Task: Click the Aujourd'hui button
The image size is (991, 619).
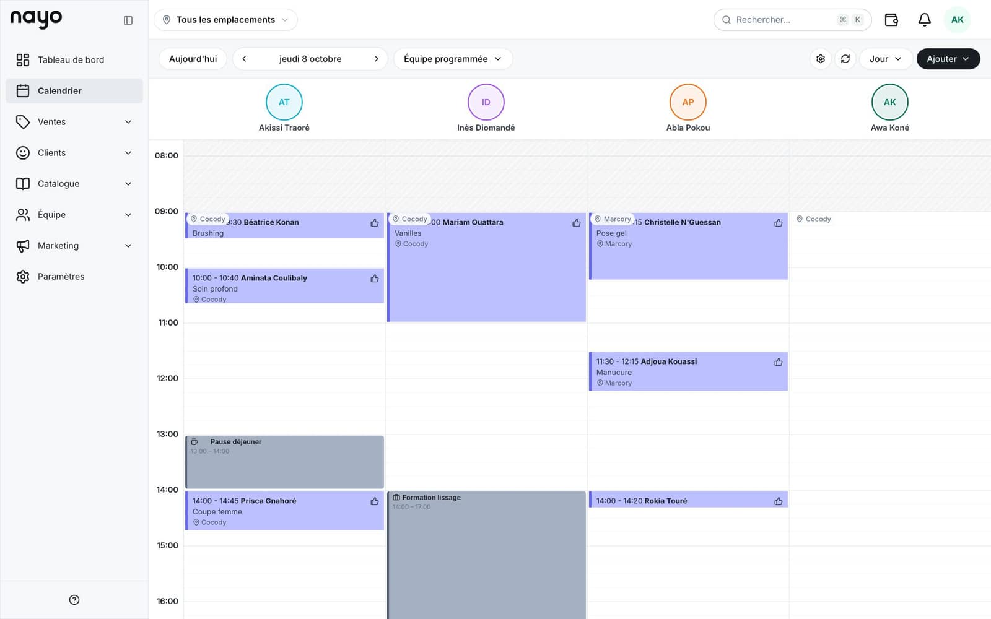Action: (193, 59)
